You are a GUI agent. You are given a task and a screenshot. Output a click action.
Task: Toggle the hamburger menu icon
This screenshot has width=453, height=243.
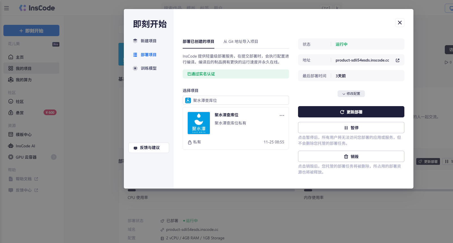click(7, 8)
